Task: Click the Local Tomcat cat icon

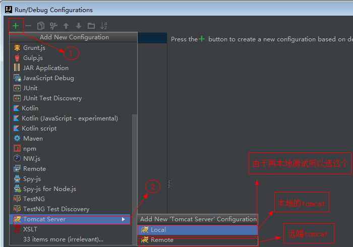Action: click(145, 230)
